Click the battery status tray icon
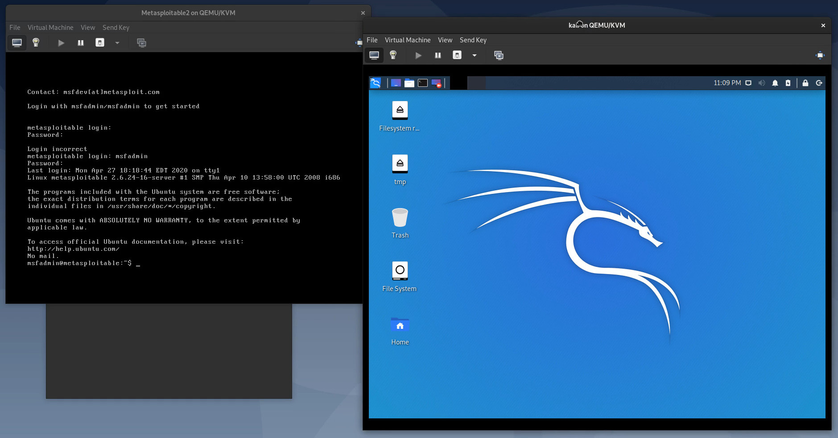Viewport: 838px width, 438px height. 788,83
